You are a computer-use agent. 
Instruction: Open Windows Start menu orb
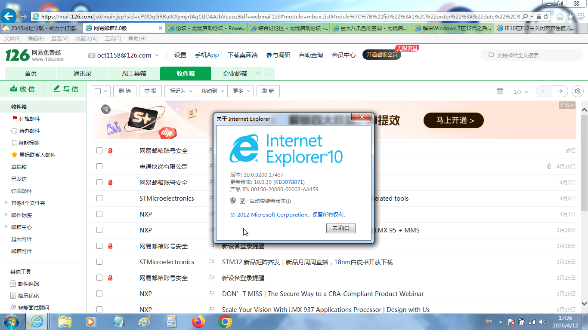point(11,321)
